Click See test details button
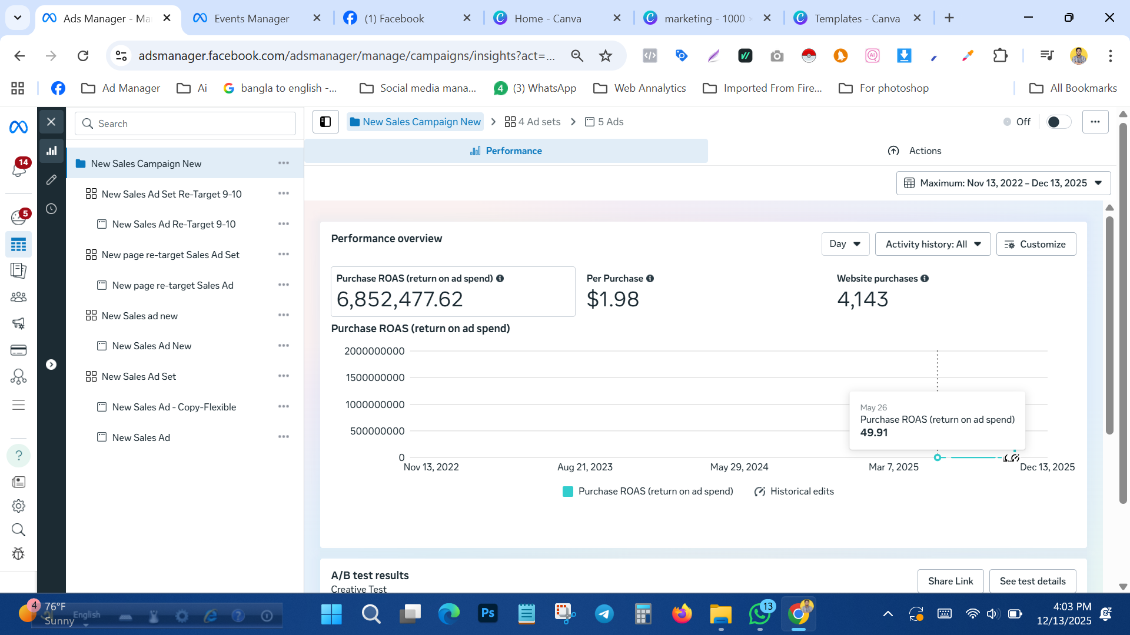The width and height of the screenshot is (1130, 635). [x=1032, y=581]
